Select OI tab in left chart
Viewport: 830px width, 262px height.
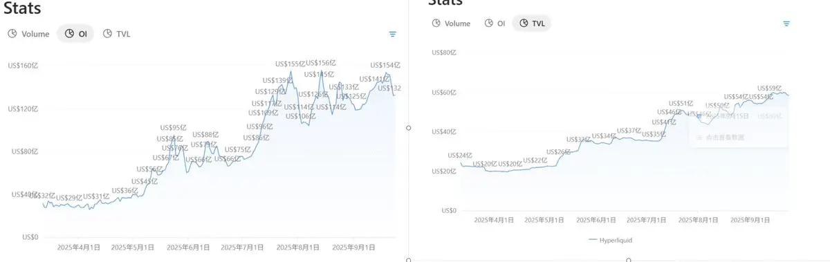75,34
